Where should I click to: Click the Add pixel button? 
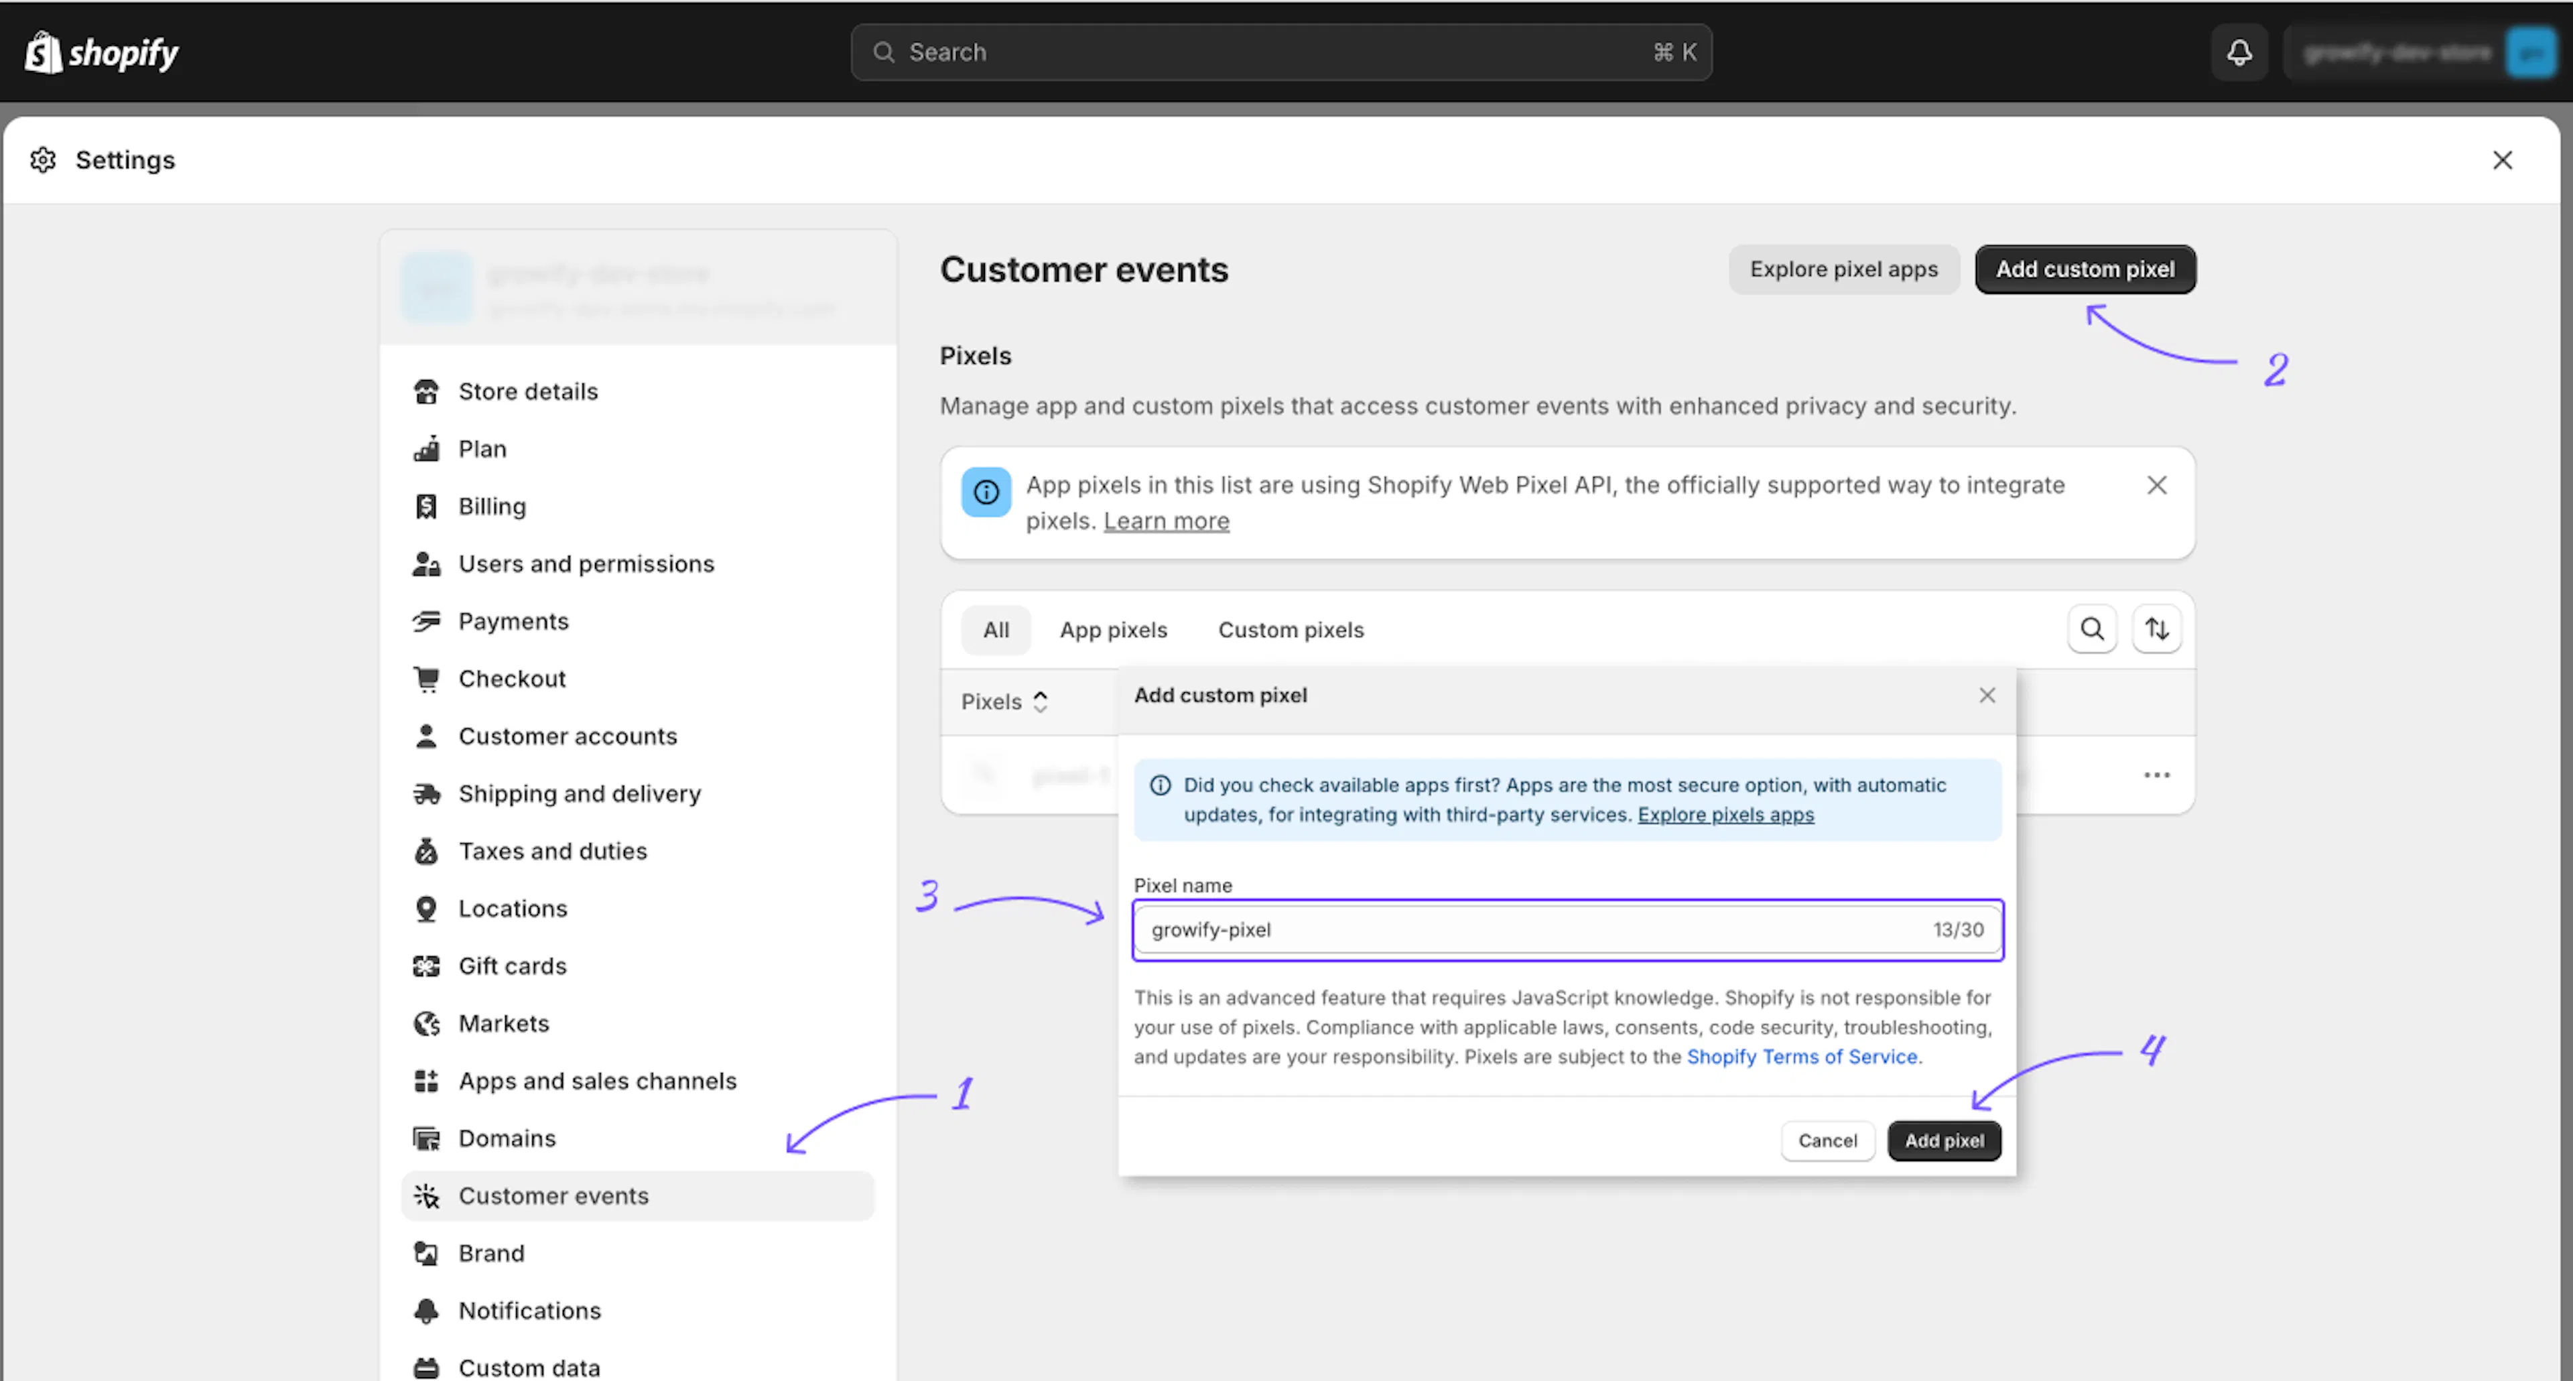click(1944, 1140)
